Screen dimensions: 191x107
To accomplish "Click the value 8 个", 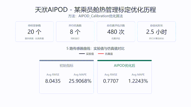I will [x=75, y=32].
